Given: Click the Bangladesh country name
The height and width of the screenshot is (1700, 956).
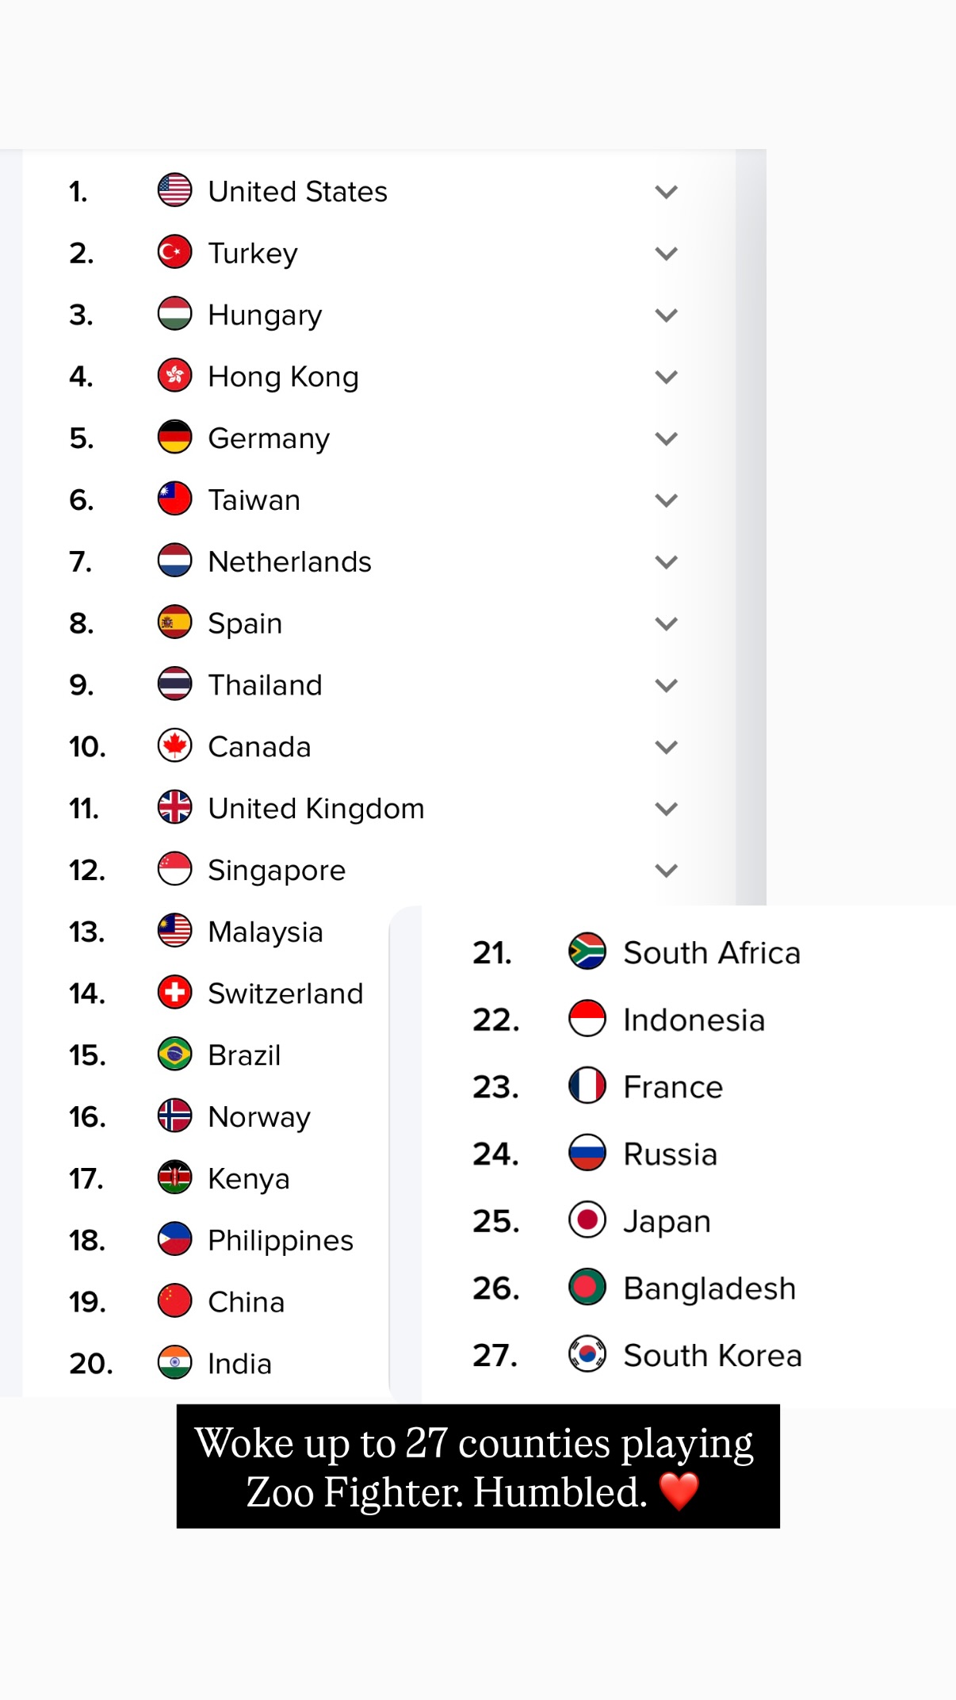Looking at the screenshot, I should coord(709,1288).
